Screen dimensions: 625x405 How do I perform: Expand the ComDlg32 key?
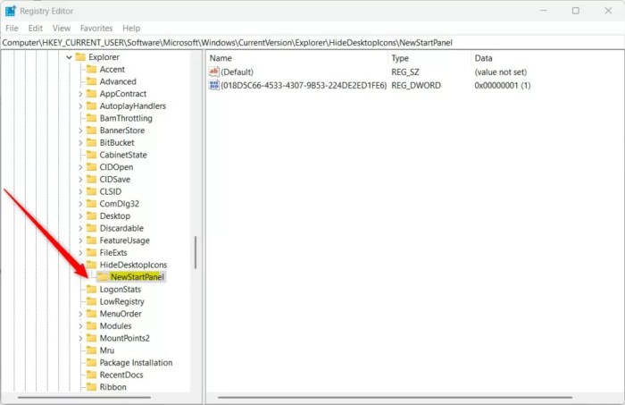80,205
